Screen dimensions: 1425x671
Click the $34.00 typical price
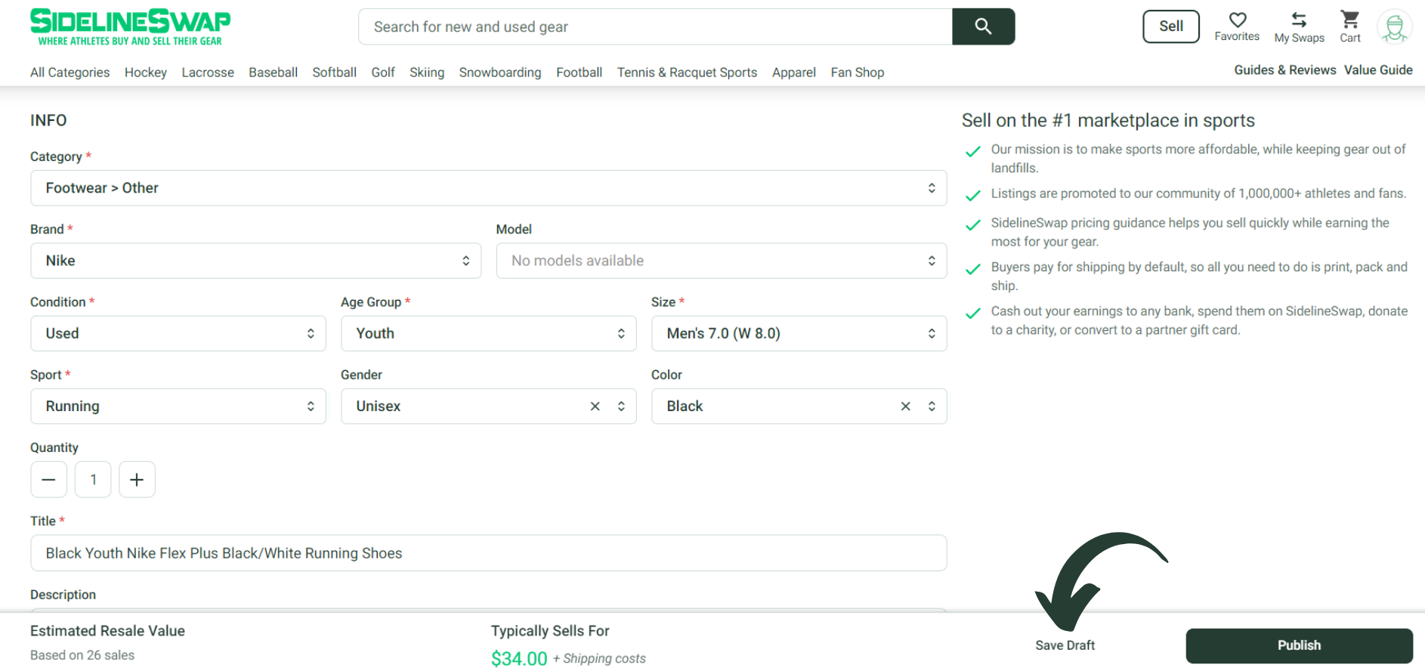coord(519,658)
